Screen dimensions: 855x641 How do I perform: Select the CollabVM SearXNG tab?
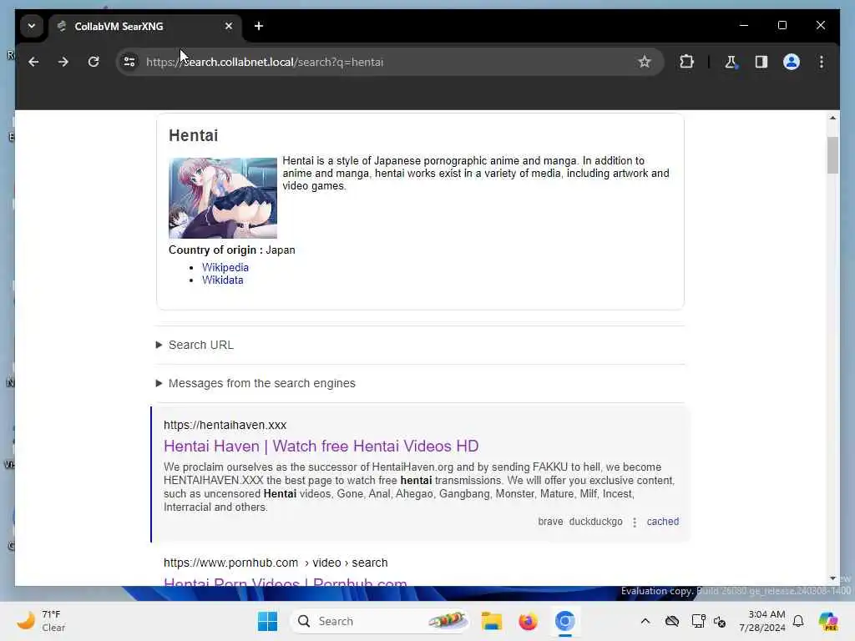coord(145,26)
